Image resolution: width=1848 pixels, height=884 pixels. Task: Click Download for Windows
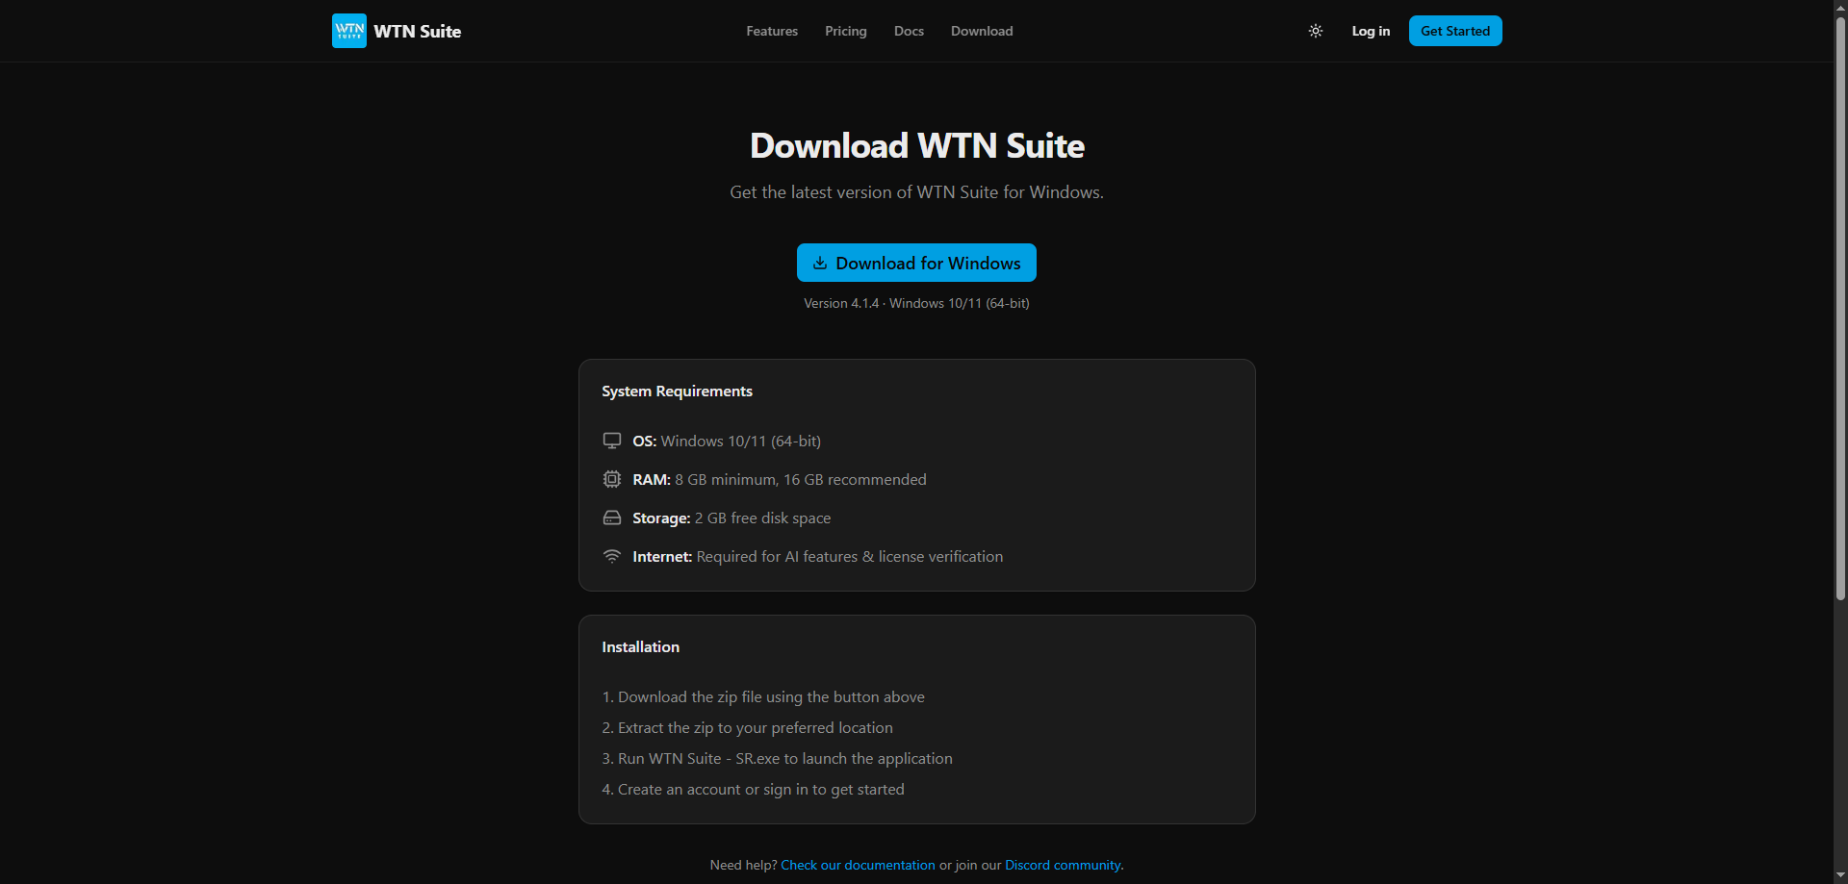click(x=916, y=263)
